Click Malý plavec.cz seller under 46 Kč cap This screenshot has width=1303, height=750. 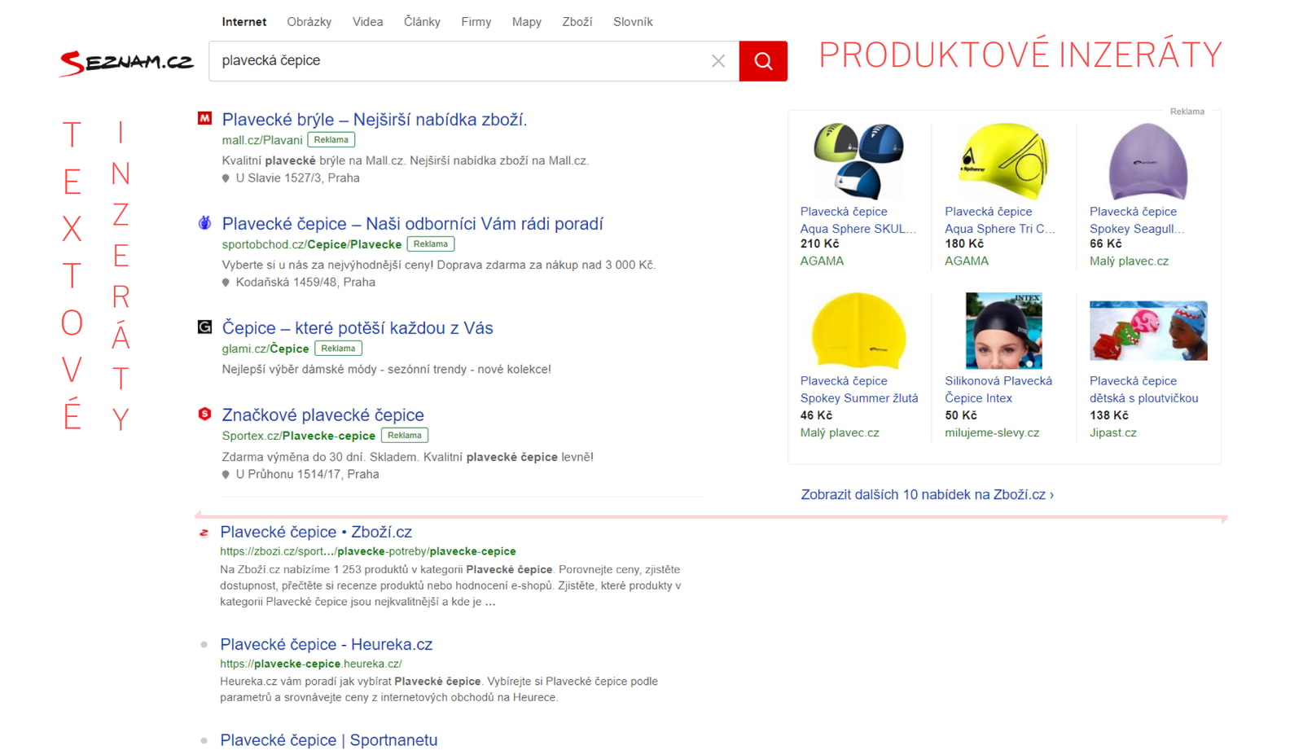tap(840, 433)
